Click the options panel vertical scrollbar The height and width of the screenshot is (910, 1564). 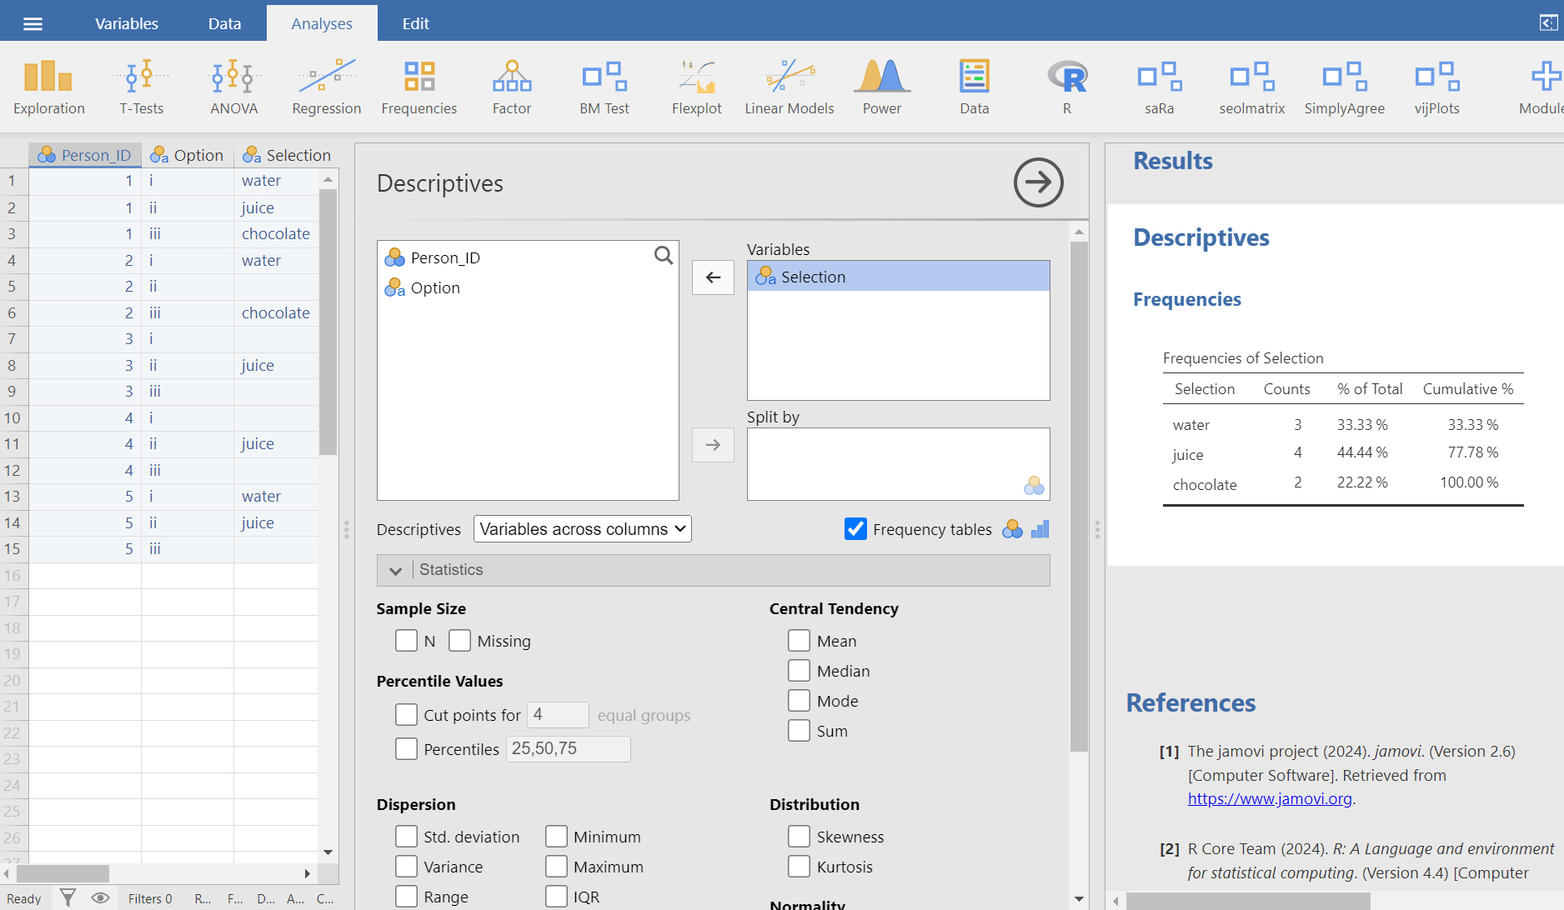coord(1079,496)
